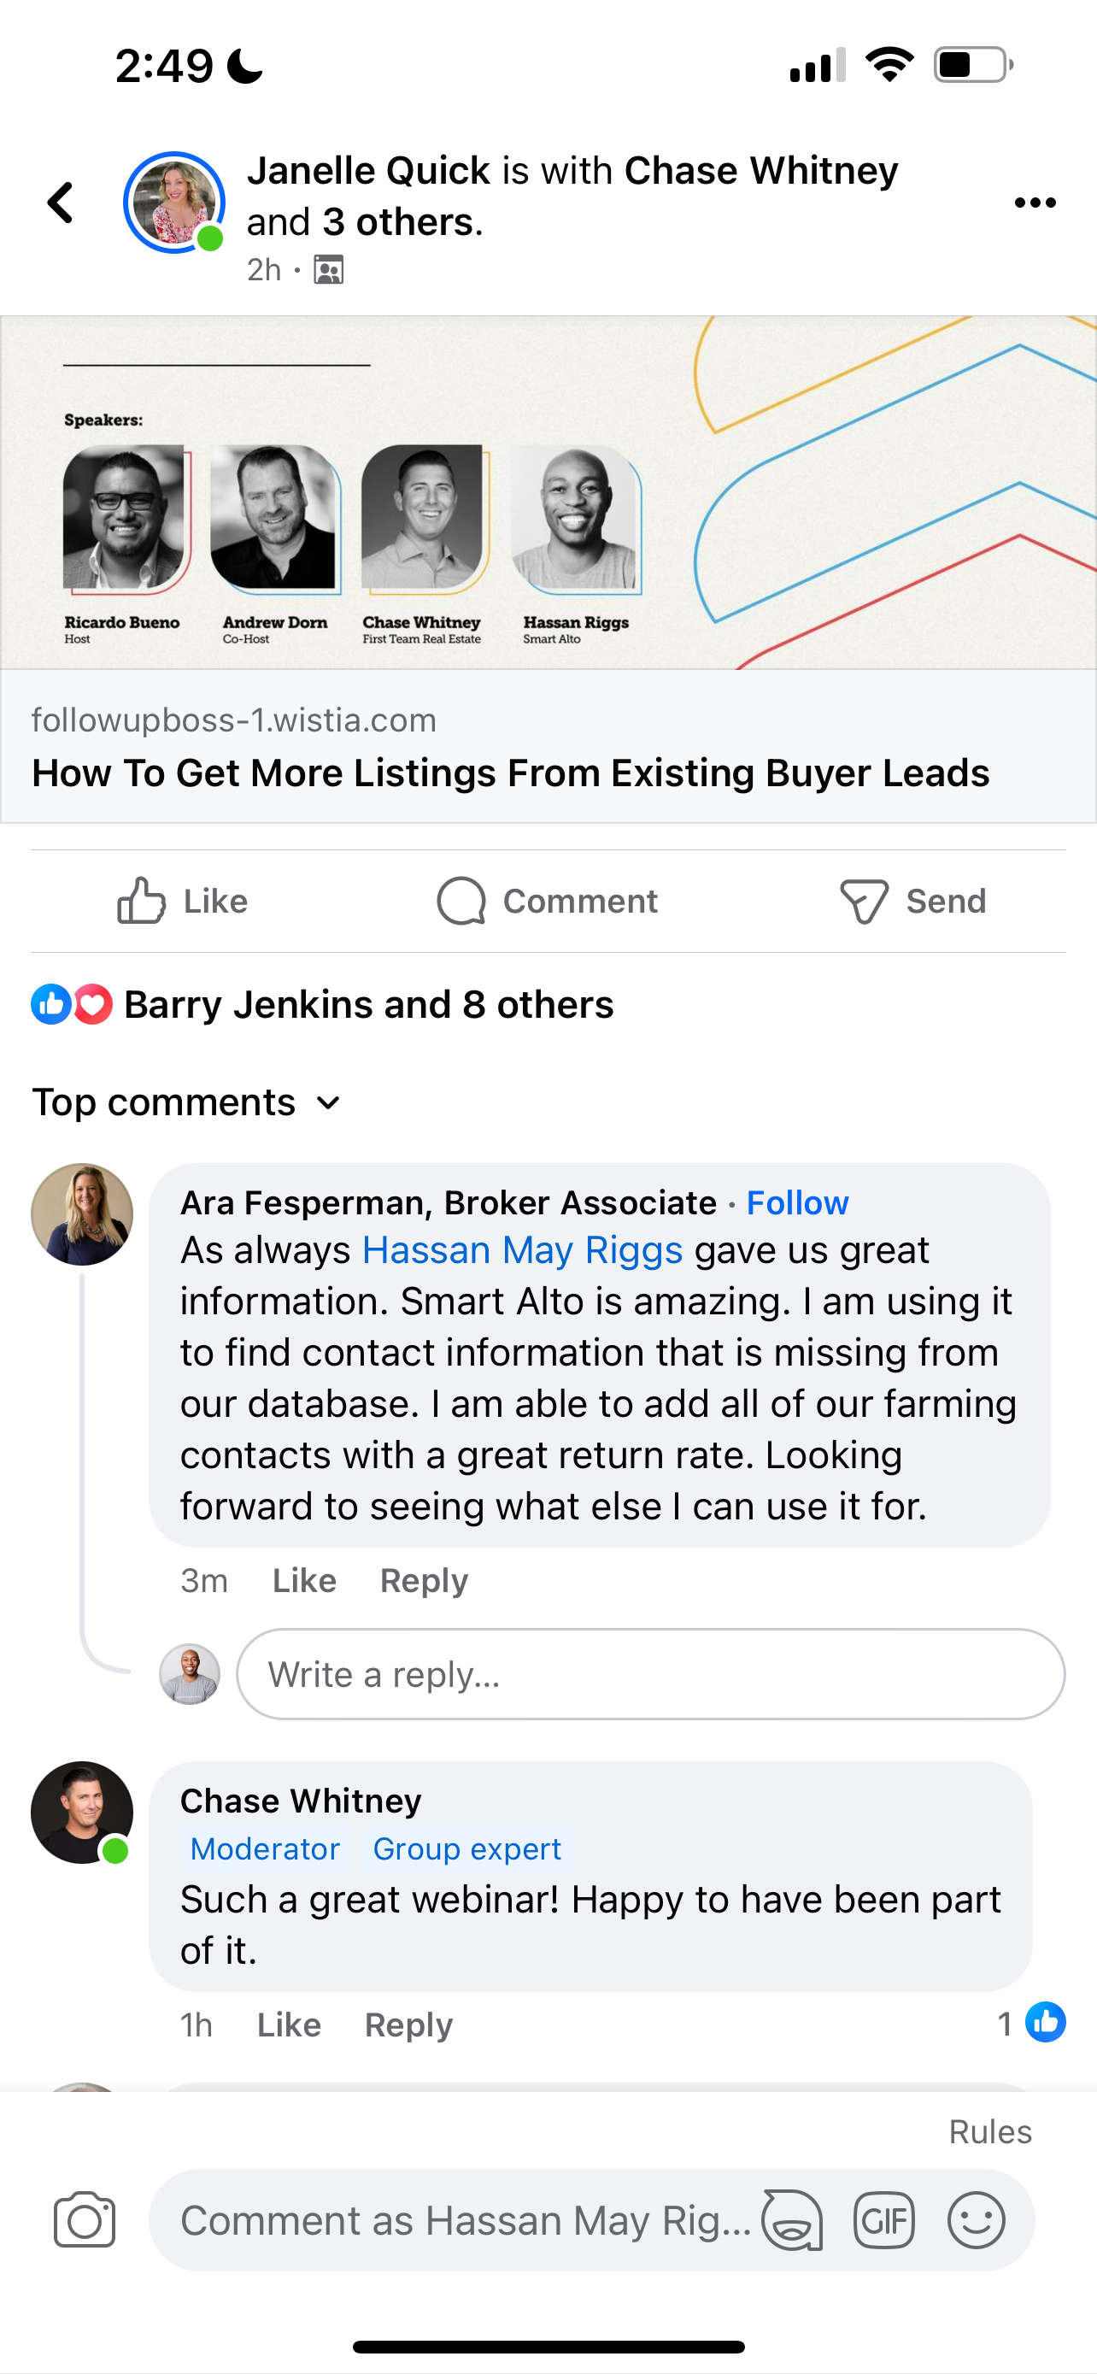1097x2374 pixels.
Task: Like Chase Whitney's comment
Action: 288,2024
